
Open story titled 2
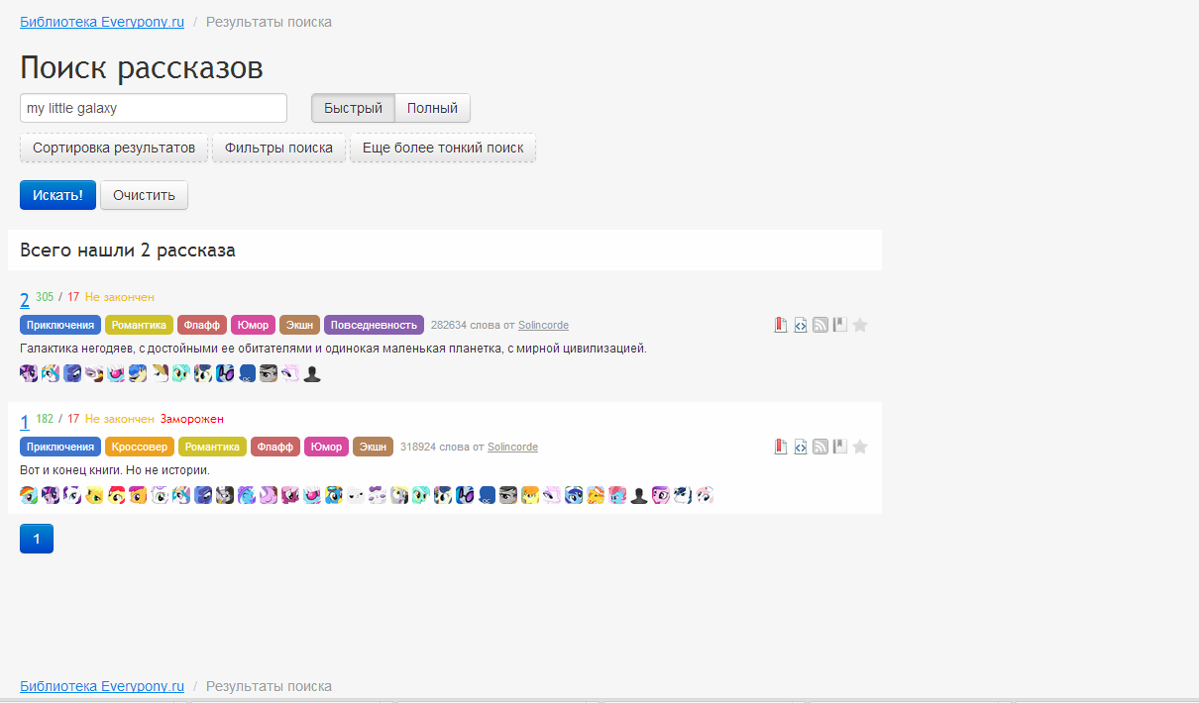tap(25, 300)
